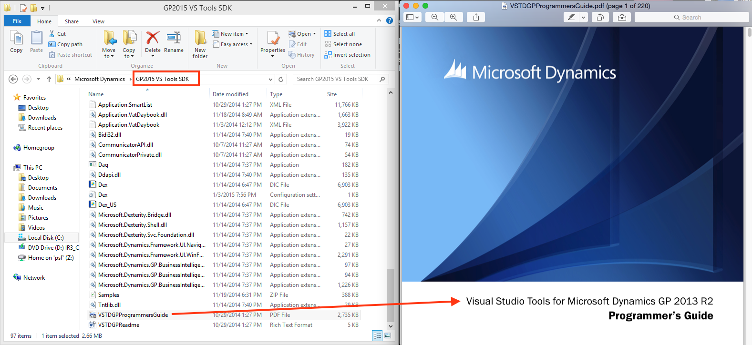Open the View ribbon tab
This screenshot has width=752, height=345.
click(98, 21)
